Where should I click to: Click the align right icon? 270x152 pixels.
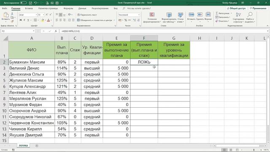tap(64, 20)
